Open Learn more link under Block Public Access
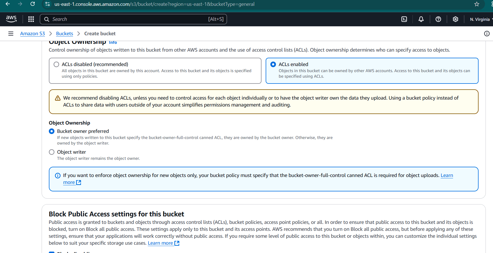The width and height of the screenshot is (493, 253). 164,243
